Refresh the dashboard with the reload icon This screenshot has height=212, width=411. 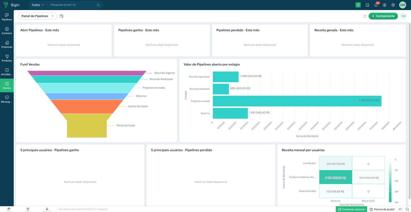(365, 16)
